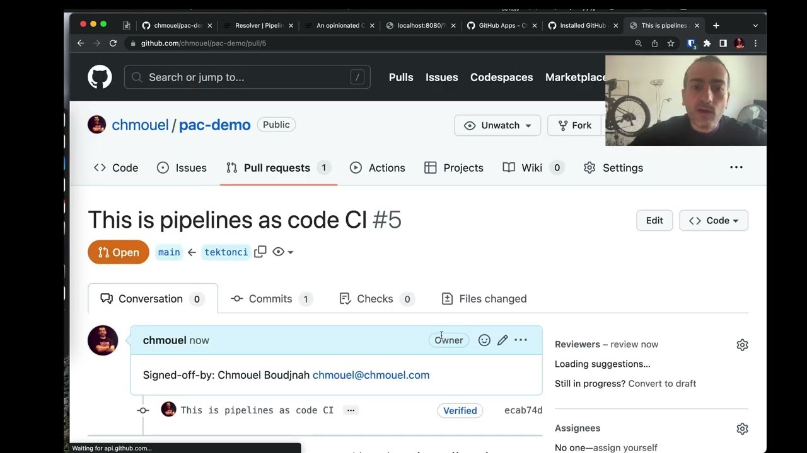The width and height of the screenshot is (807, 453).
Task: Switch to localhost:8080 browser tab
Action: [x=421, y=26]
